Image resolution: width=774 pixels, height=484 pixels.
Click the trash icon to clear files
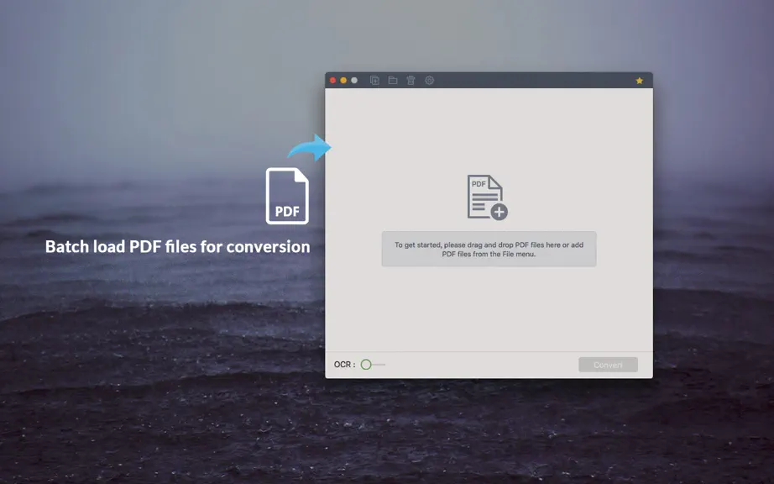(411, 80)
